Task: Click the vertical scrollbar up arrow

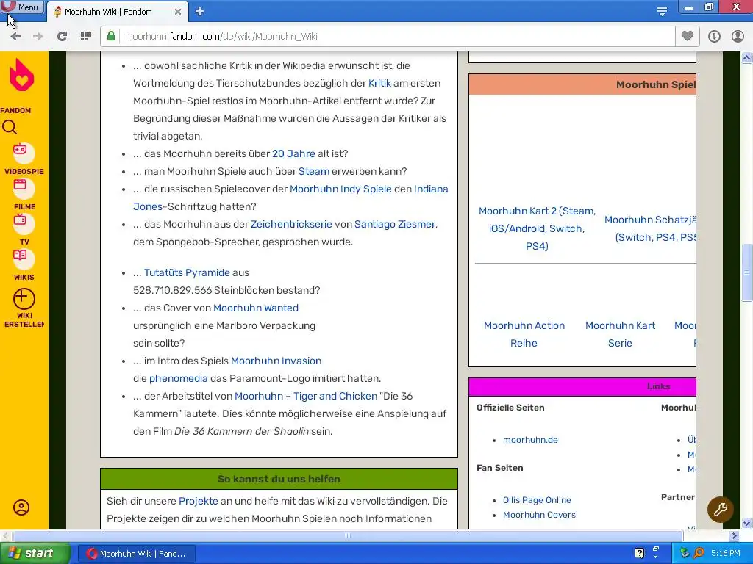Action: tap(747, 57)
